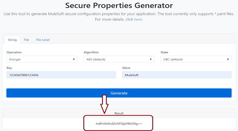The height and width of the screenshot is (131, 238).
Task: Click the Algorithm field label
Action: click(91, 52)
